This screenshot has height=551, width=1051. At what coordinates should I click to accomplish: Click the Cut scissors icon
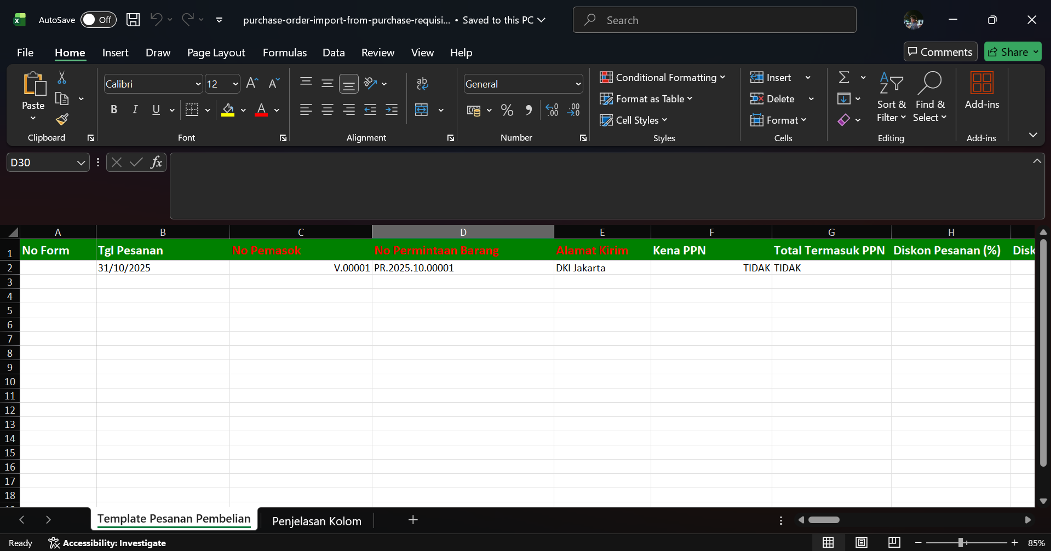tap(62, 78)
